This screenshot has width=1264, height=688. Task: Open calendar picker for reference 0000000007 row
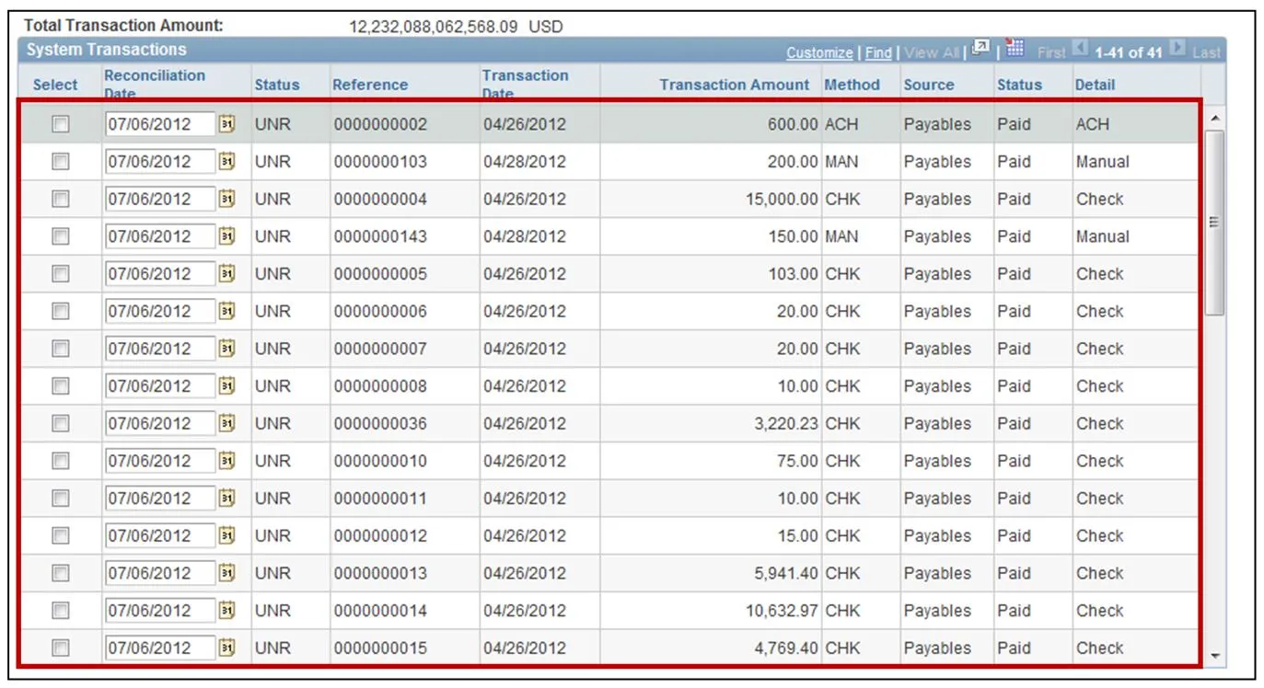pyautogui.click(x=226, y=349)
